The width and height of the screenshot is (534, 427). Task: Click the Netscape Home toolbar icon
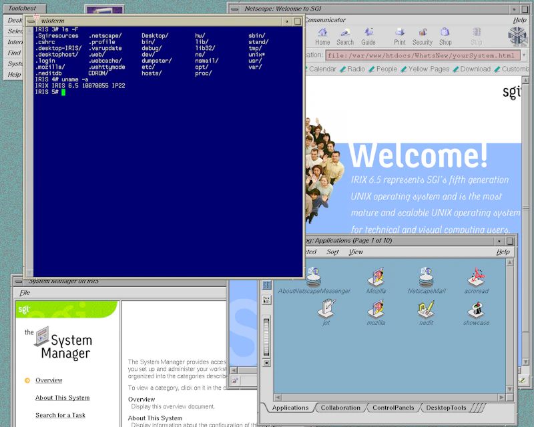click(322, 37)
